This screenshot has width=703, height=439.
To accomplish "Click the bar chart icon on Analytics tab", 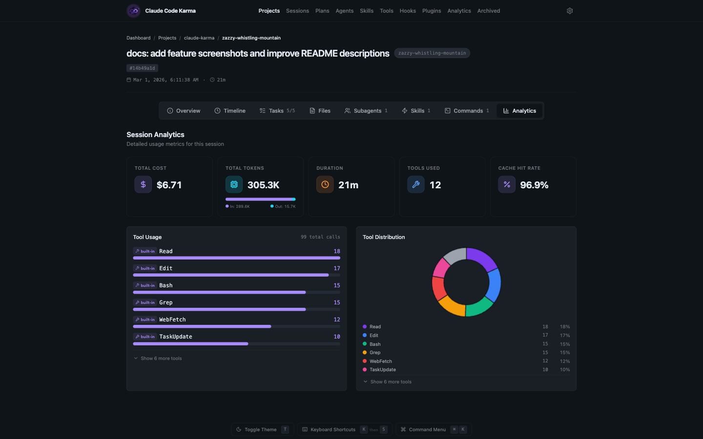I will 507,111.
